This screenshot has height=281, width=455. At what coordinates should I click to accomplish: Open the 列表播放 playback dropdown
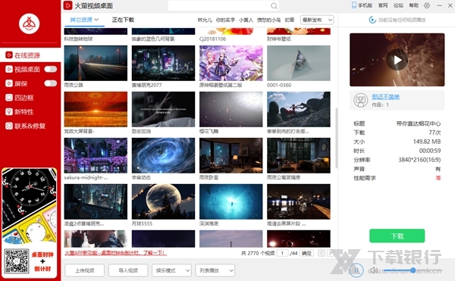215,270
